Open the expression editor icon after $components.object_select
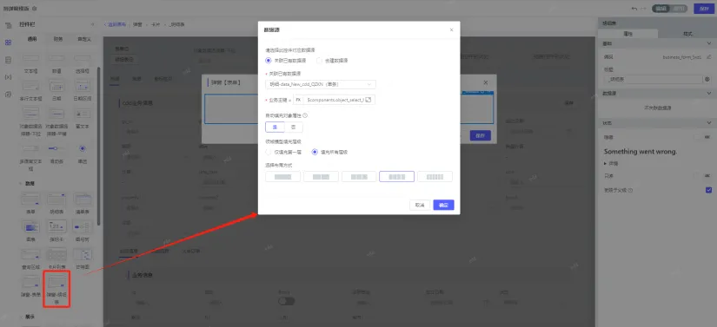Image resolution: width=717 pixels, height=327 pixels. [368, 100]
